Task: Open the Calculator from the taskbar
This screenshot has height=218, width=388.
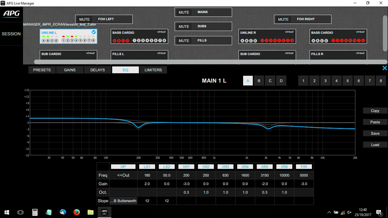Action: pyautogui.click(x=34, y=212)
